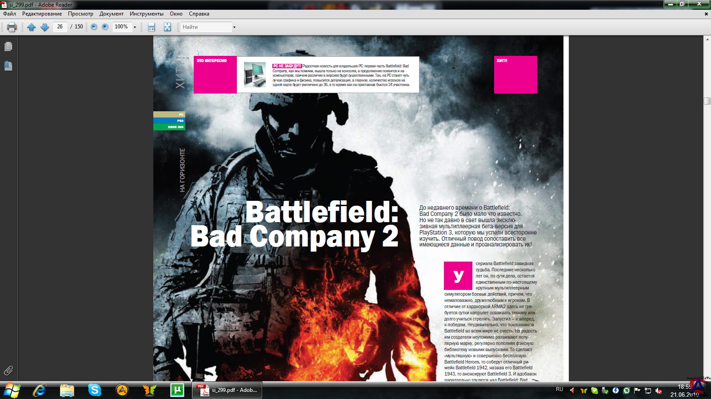711x399 pixels.
Task: Click the muted volume tray icon
Action: pos(659,391)
